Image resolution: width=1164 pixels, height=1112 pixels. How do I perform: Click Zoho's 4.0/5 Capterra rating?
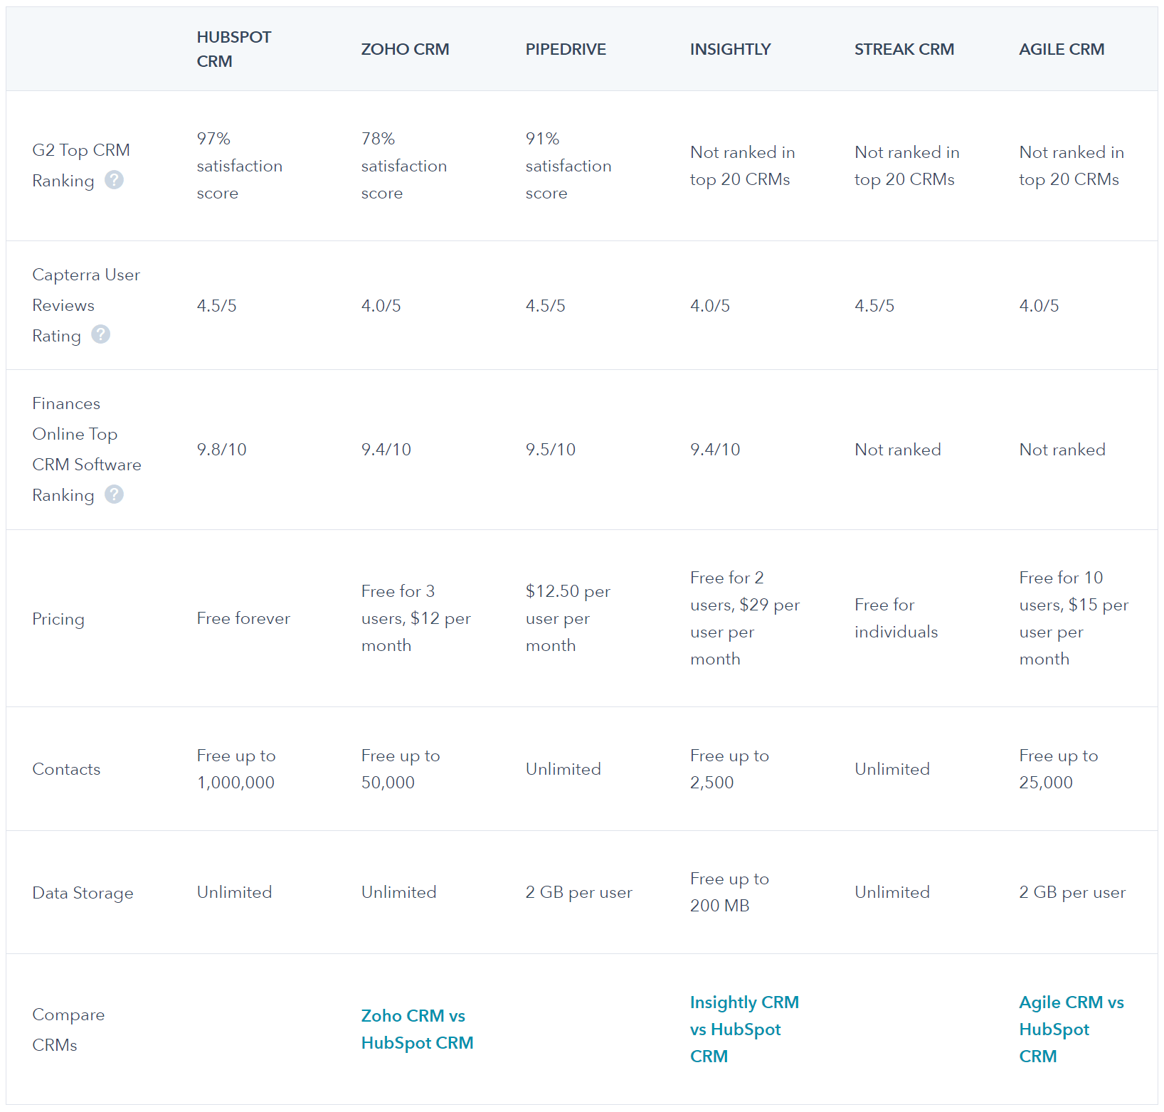point(381,305)
